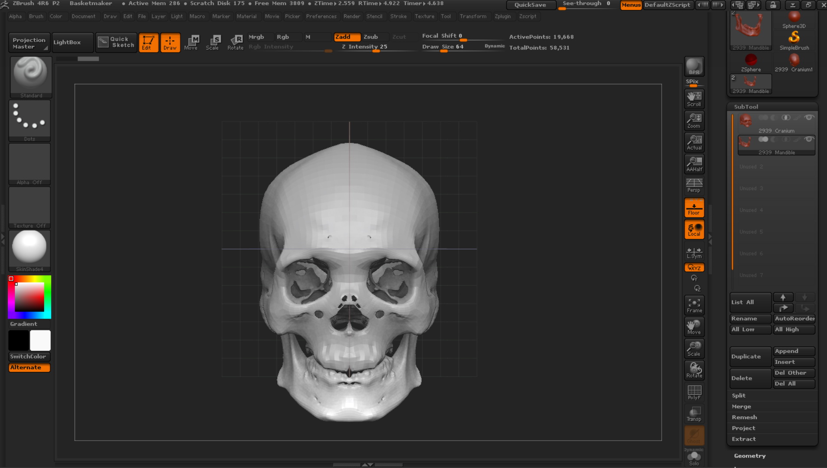Open the Render menu

click(351, 16)
